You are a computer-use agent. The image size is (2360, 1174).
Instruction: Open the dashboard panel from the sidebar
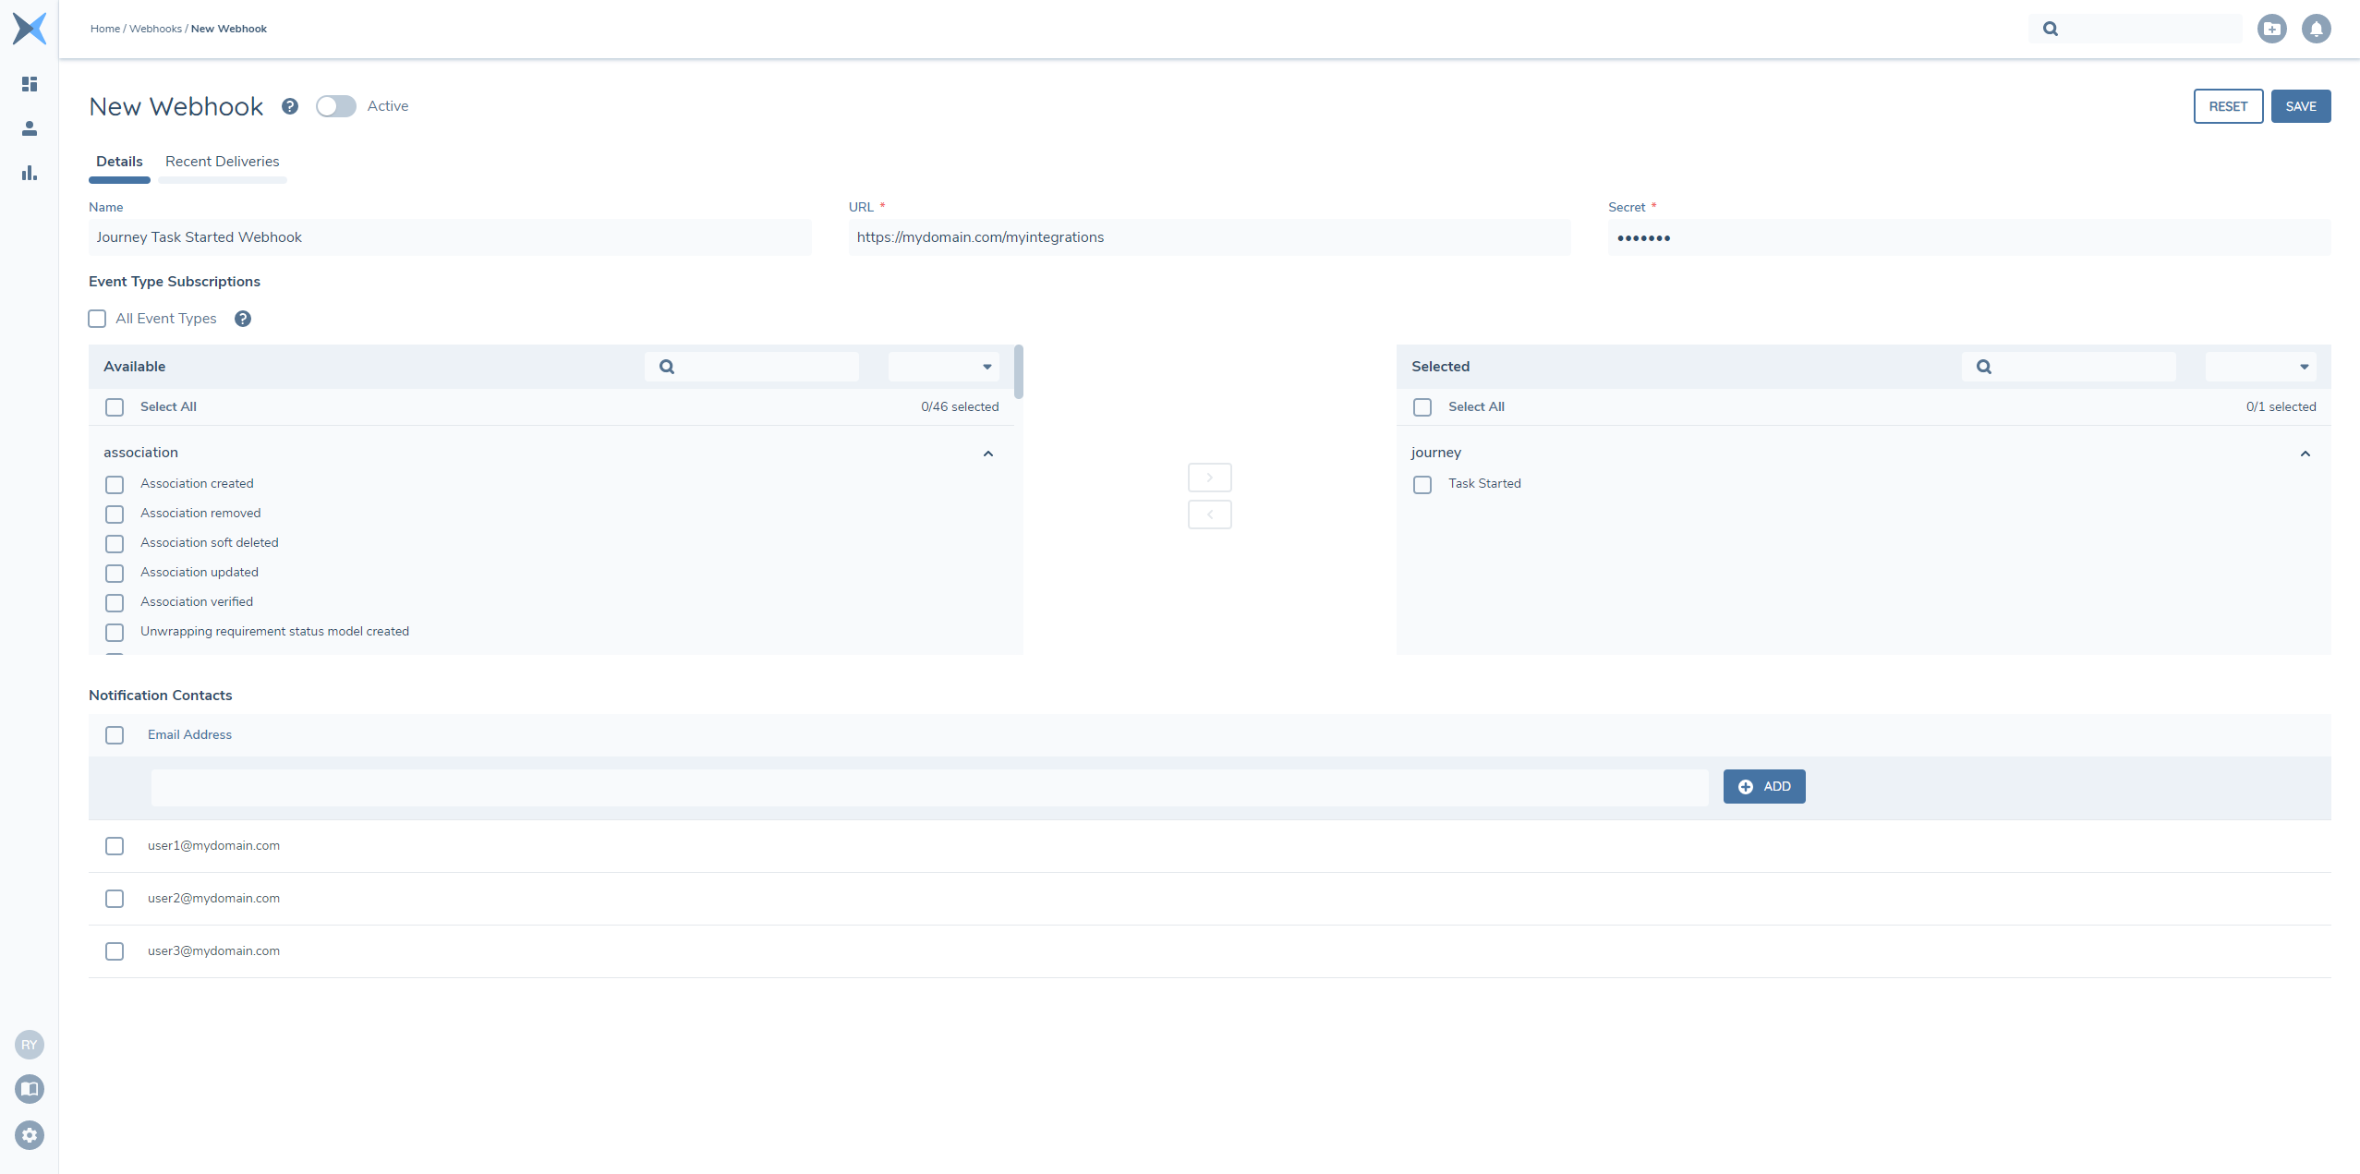(x=30, y=84)
